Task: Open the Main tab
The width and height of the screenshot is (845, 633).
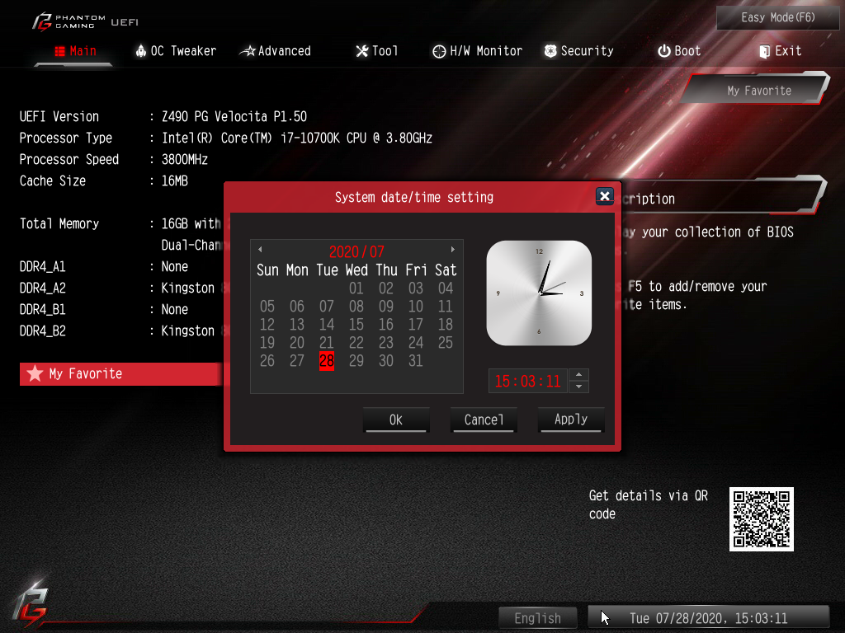Action: [x=74, y=51]
